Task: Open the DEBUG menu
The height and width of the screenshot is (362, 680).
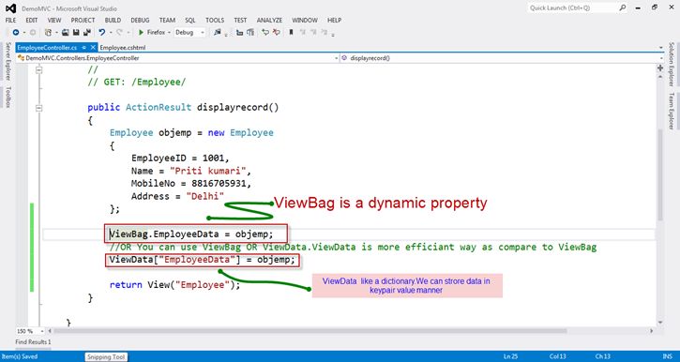Action: click(x=140, y=20)
